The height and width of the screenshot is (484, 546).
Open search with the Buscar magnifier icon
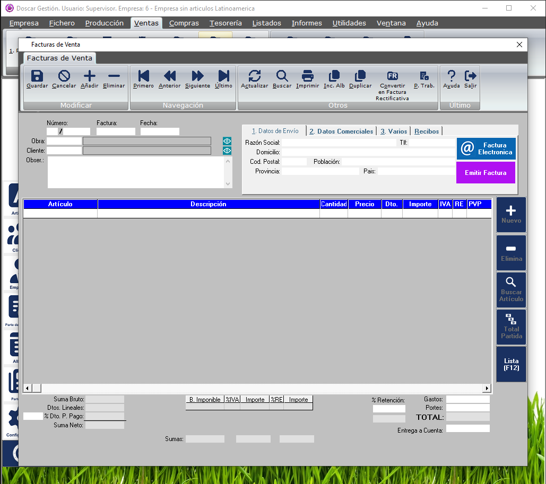282,76
